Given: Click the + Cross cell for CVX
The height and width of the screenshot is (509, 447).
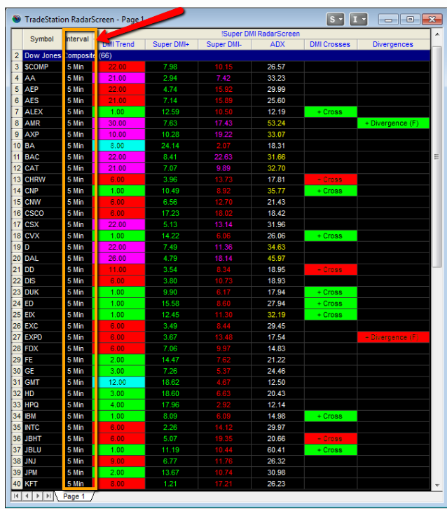Looking at the screenshot, I should 331,236.
